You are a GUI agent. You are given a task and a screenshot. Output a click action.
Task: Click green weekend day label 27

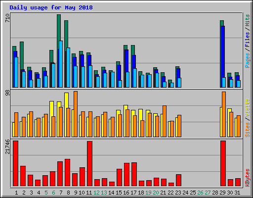(x=208, y=193)
